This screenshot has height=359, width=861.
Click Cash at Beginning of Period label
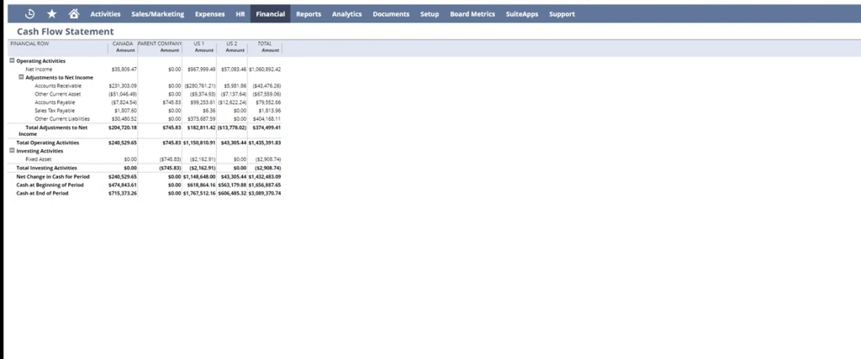pyautogui.click(x=50, y=185)
